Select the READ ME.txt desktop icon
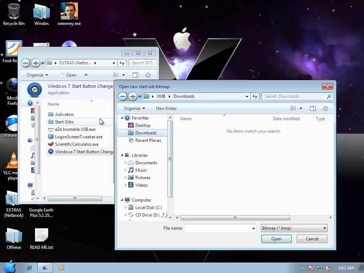The height and width of the screenshot is (273, 364). coord(41,239)
